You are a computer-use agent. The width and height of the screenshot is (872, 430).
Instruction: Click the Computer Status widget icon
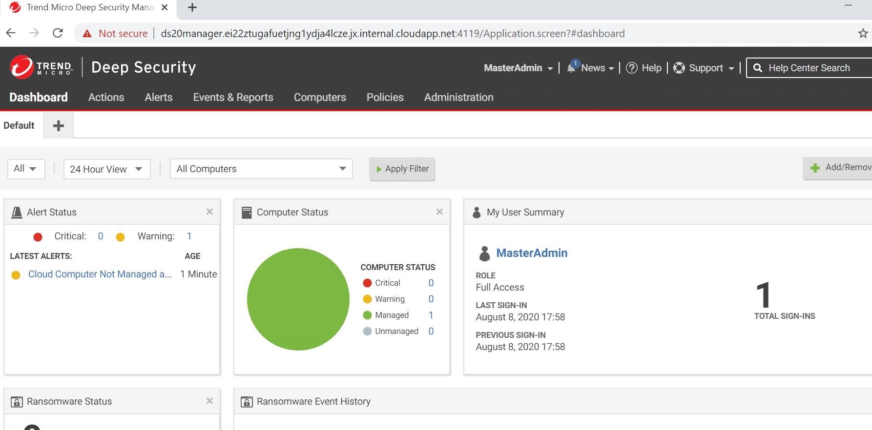247,213
